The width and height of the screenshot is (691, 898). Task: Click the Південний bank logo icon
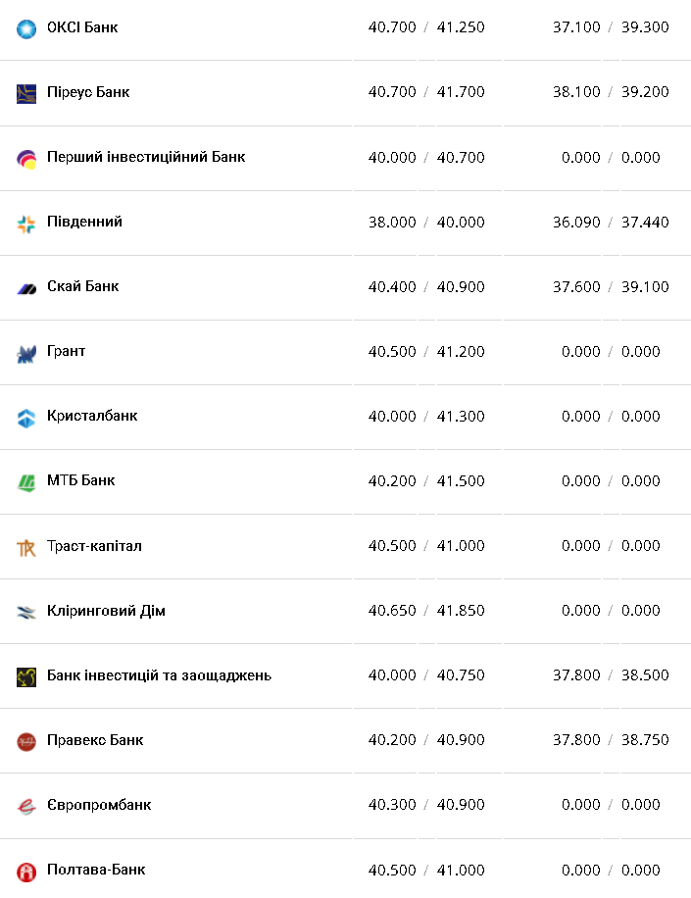(x=26, y=223)
